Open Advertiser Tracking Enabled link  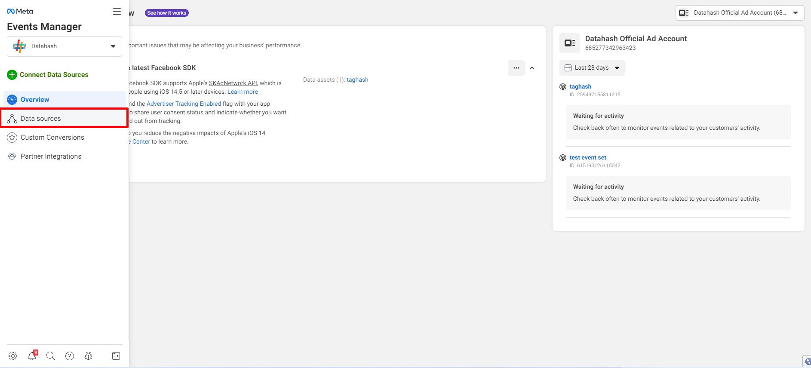184,104
